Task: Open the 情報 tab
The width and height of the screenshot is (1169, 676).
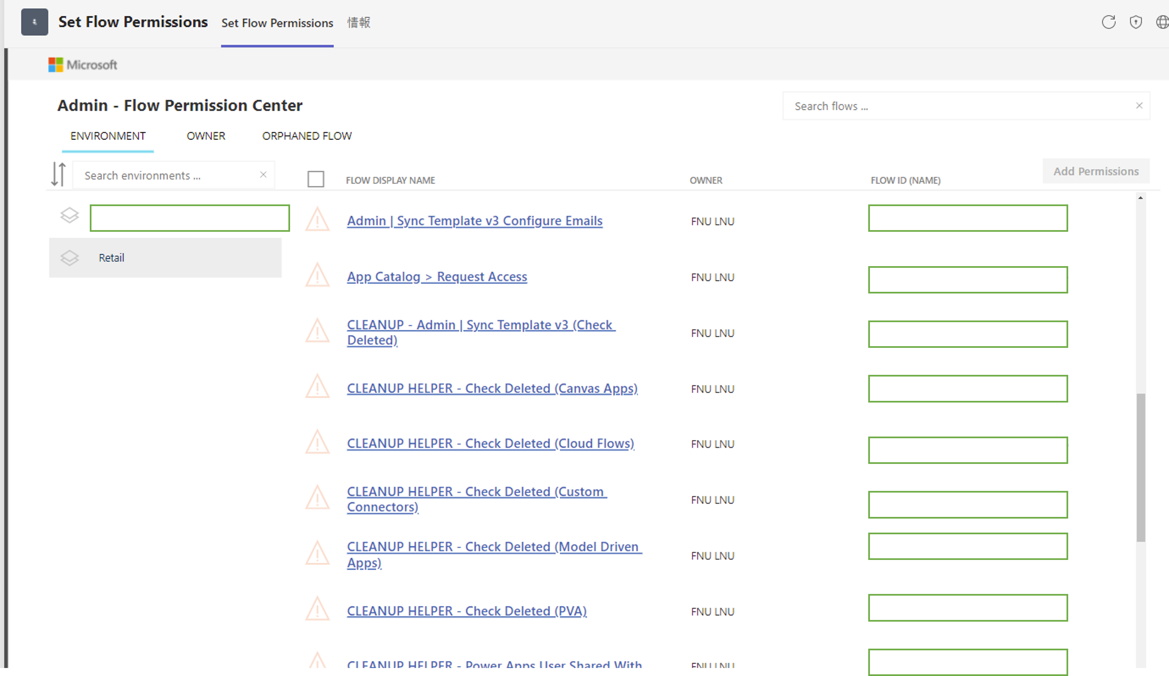Action: point(359,22)
